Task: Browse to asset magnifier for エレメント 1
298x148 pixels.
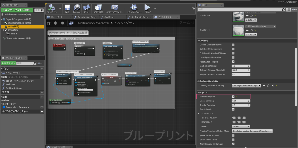Action: click(x=251, y=31)
